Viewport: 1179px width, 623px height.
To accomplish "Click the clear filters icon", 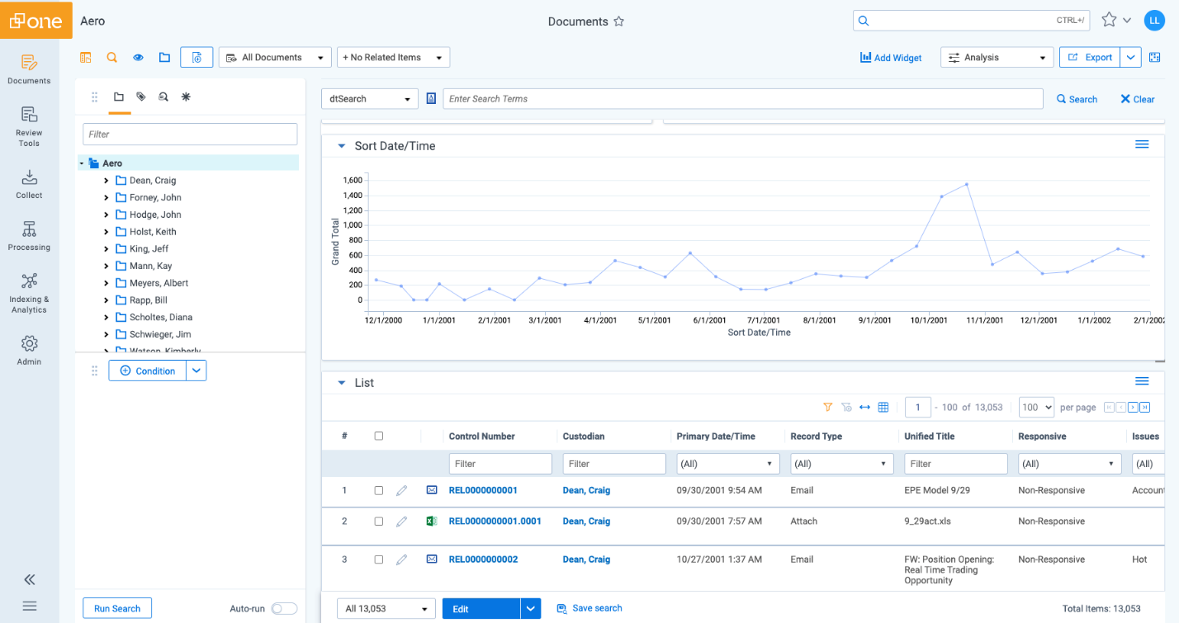I will point(846,407).
